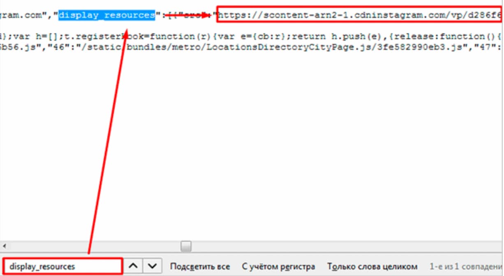
Task: Click the left scroll arrow of horizontal scrollbar
Action: [4, 246]
